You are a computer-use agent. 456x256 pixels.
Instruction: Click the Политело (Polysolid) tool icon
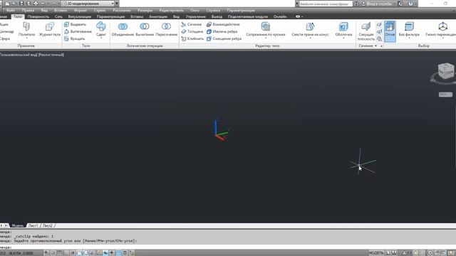click(x=26, y=27)
